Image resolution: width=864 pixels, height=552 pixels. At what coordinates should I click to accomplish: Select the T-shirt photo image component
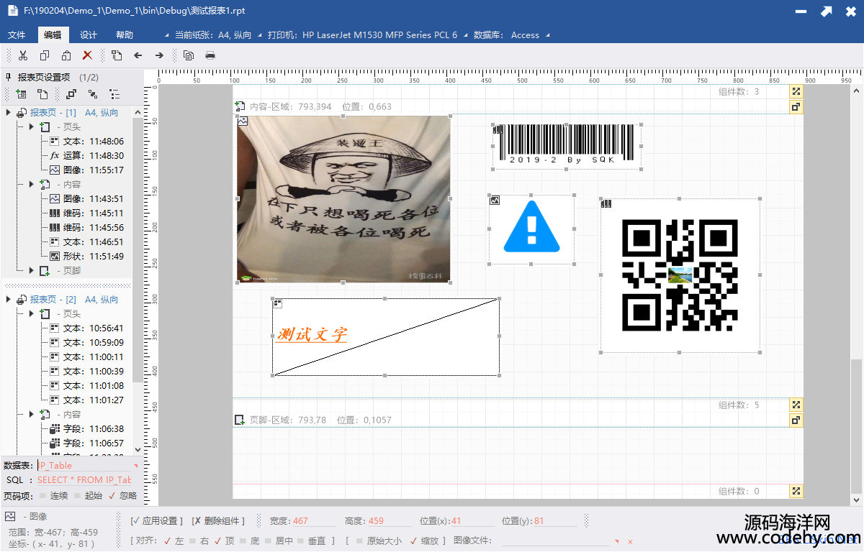343,198
